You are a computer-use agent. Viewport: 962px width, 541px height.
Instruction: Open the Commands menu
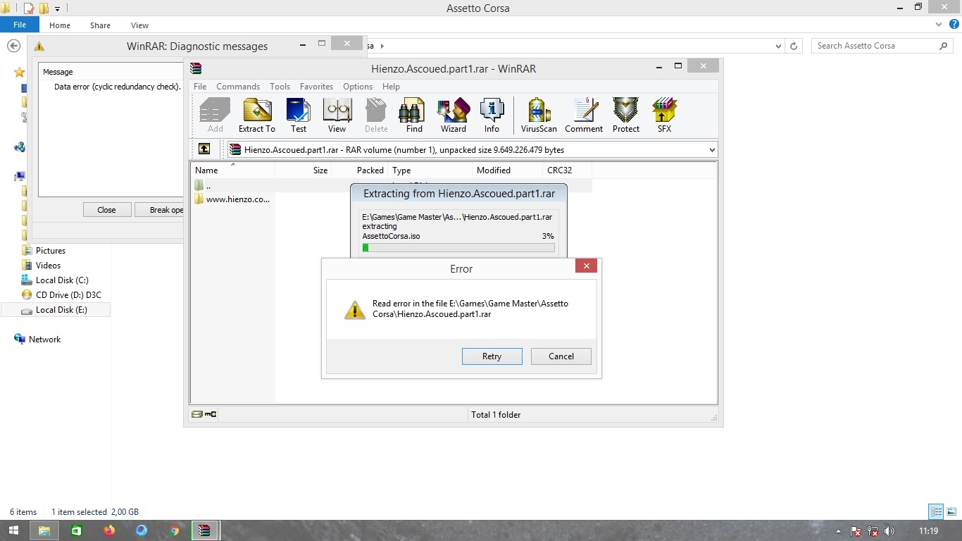238,87
